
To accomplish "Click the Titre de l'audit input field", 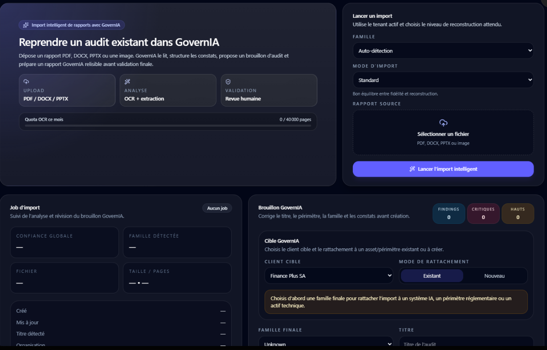I will 466,343.
